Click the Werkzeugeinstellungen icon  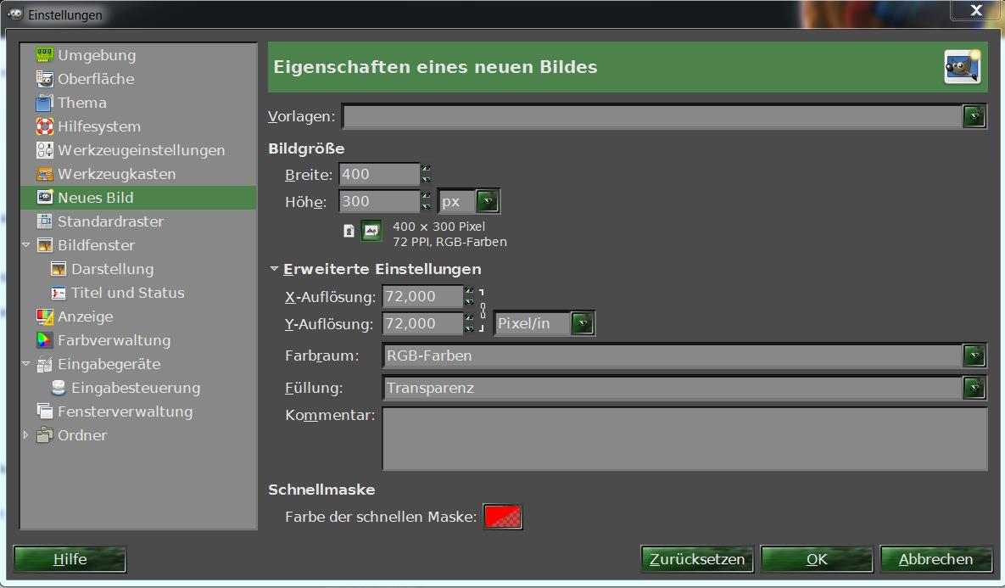click(44, 150)
